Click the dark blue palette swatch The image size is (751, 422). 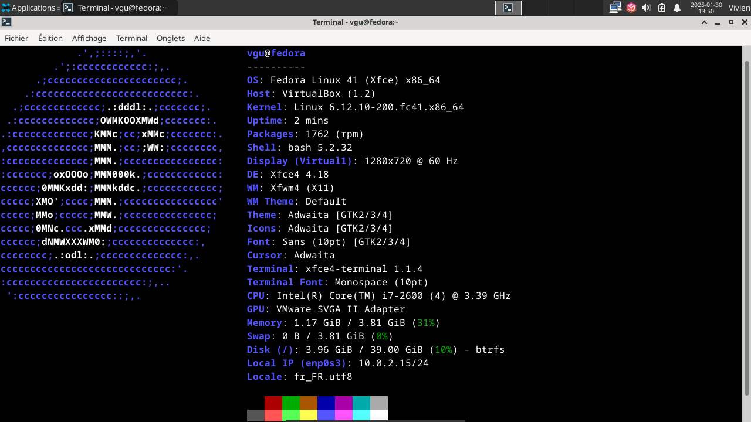click(326, 403)
